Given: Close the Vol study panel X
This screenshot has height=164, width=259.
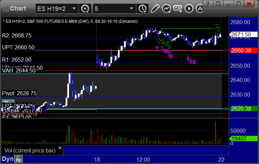Looking at the screenshot, I should click(x=60, y=148).
